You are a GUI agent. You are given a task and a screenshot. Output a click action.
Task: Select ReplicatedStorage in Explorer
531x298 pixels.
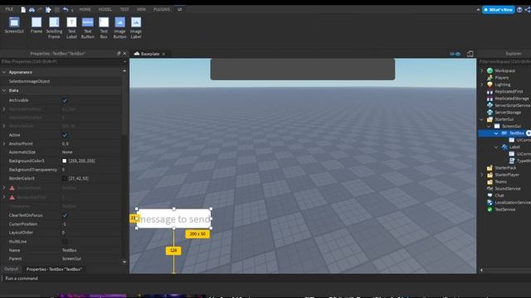[x=511, y=99]
